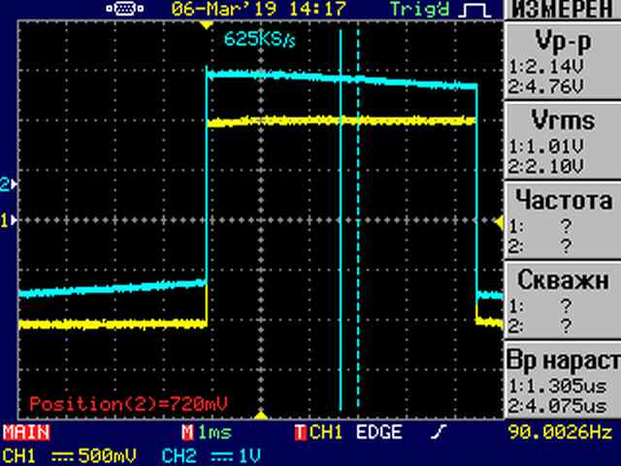Image resolution: width=621 pixels, height=466 pixels.
Task: Click the ИЗМЕРЕН menu header
Action: tap(563, 10)
